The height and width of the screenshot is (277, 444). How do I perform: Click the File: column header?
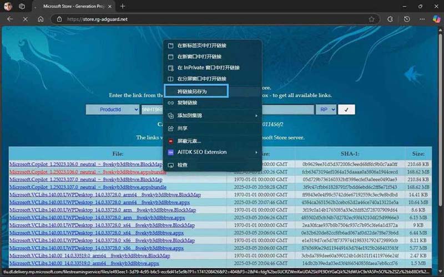pyautogui.click(x=118, y=154)
